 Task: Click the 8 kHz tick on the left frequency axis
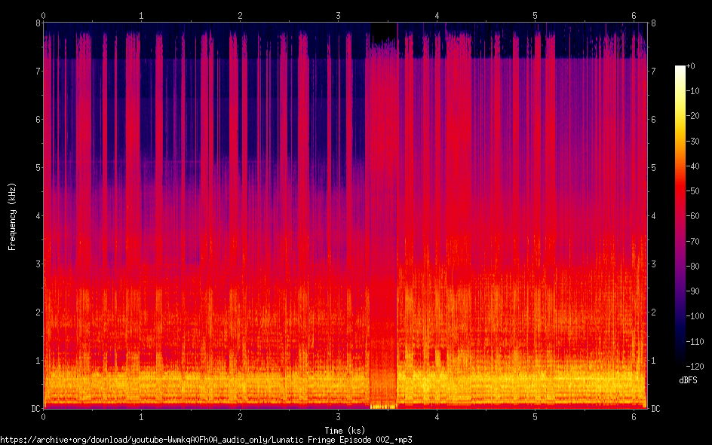(x=36, y=23)
